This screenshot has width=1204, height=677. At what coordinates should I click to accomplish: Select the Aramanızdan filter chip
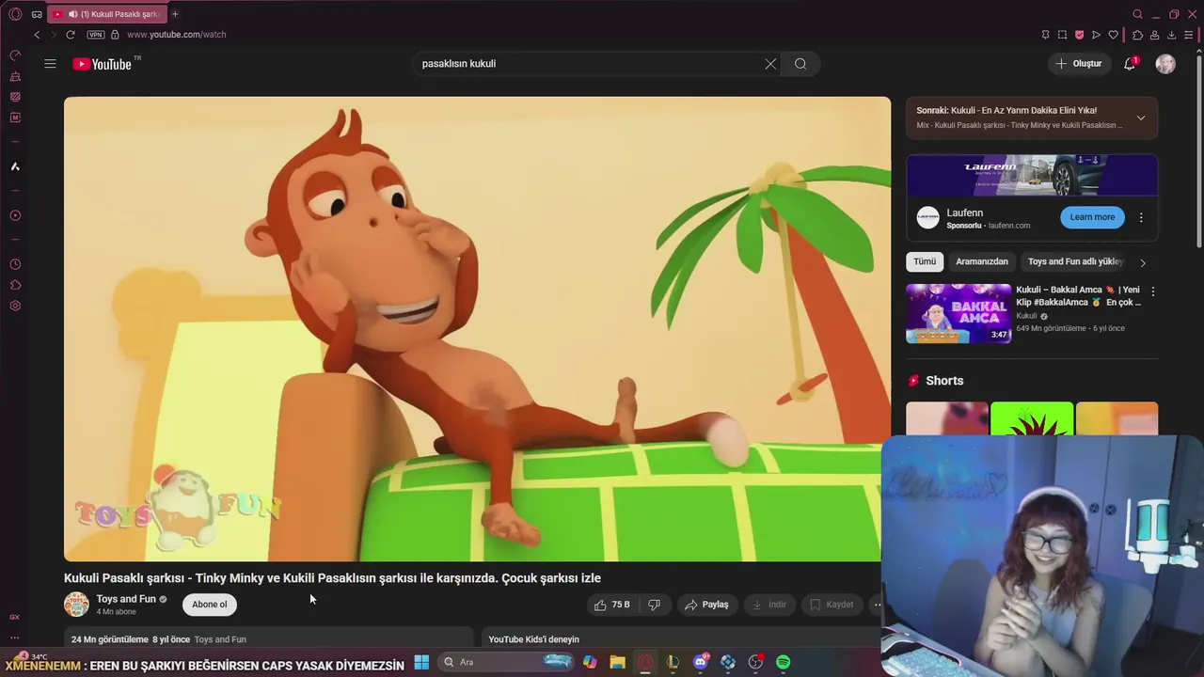[x=981, y=262]
